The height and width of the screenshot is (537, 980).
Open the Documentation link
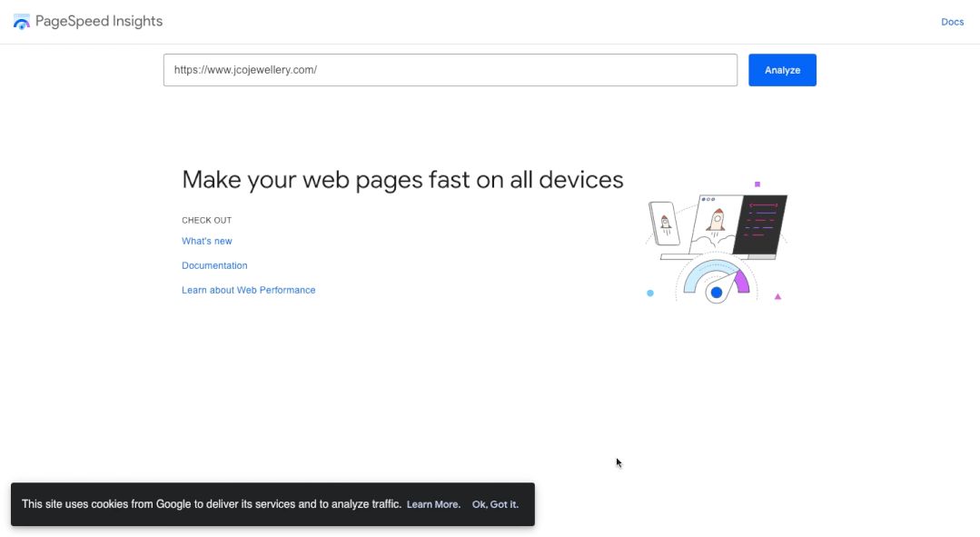[x=214, y=265]
